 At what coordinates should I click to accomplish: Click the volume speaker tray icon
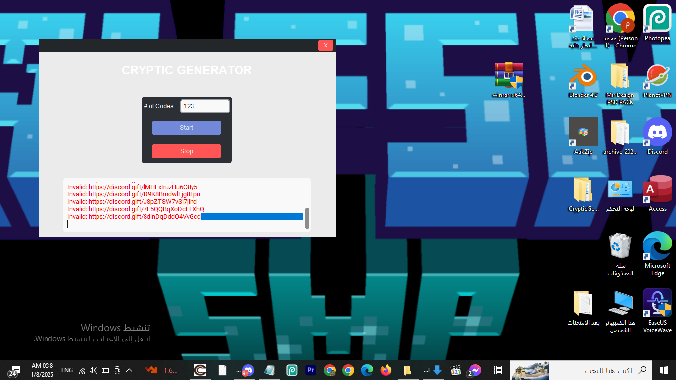(x=94, y=370)
